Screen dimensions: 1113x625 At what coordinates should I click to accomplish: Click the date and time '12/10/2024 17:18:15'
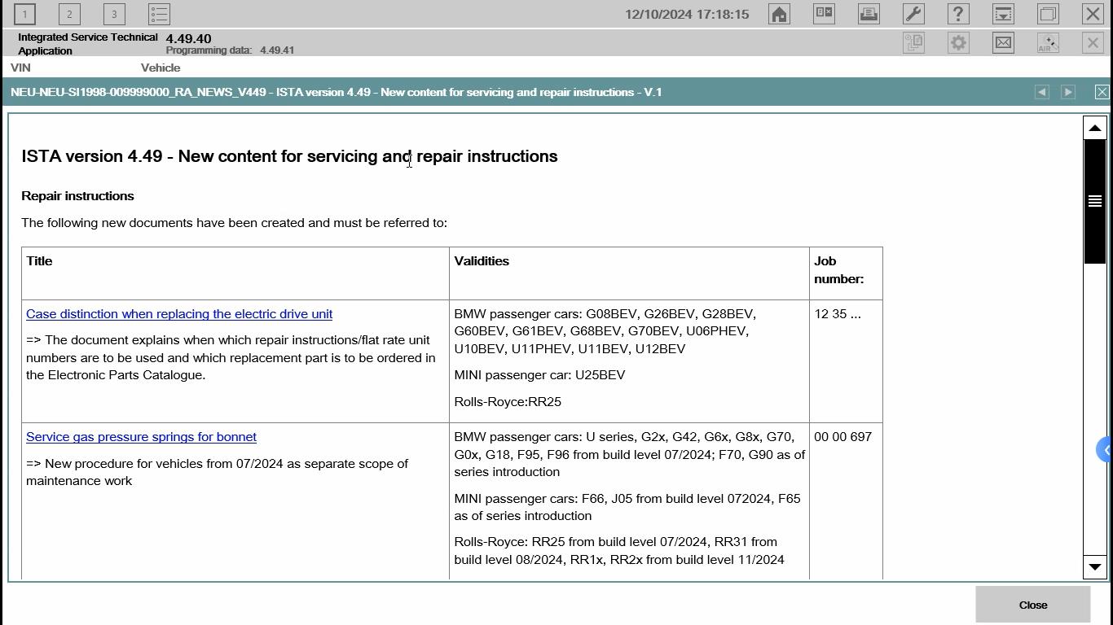pyautogui.click(x=687, y=14)
